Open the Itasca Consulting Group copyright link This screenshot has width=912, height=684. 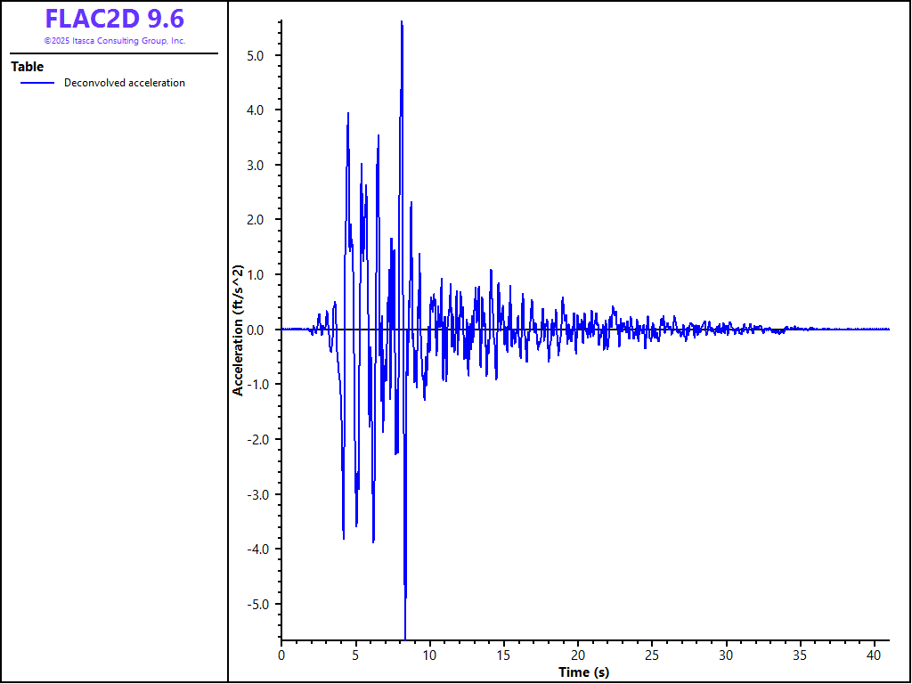coord(114,41)
